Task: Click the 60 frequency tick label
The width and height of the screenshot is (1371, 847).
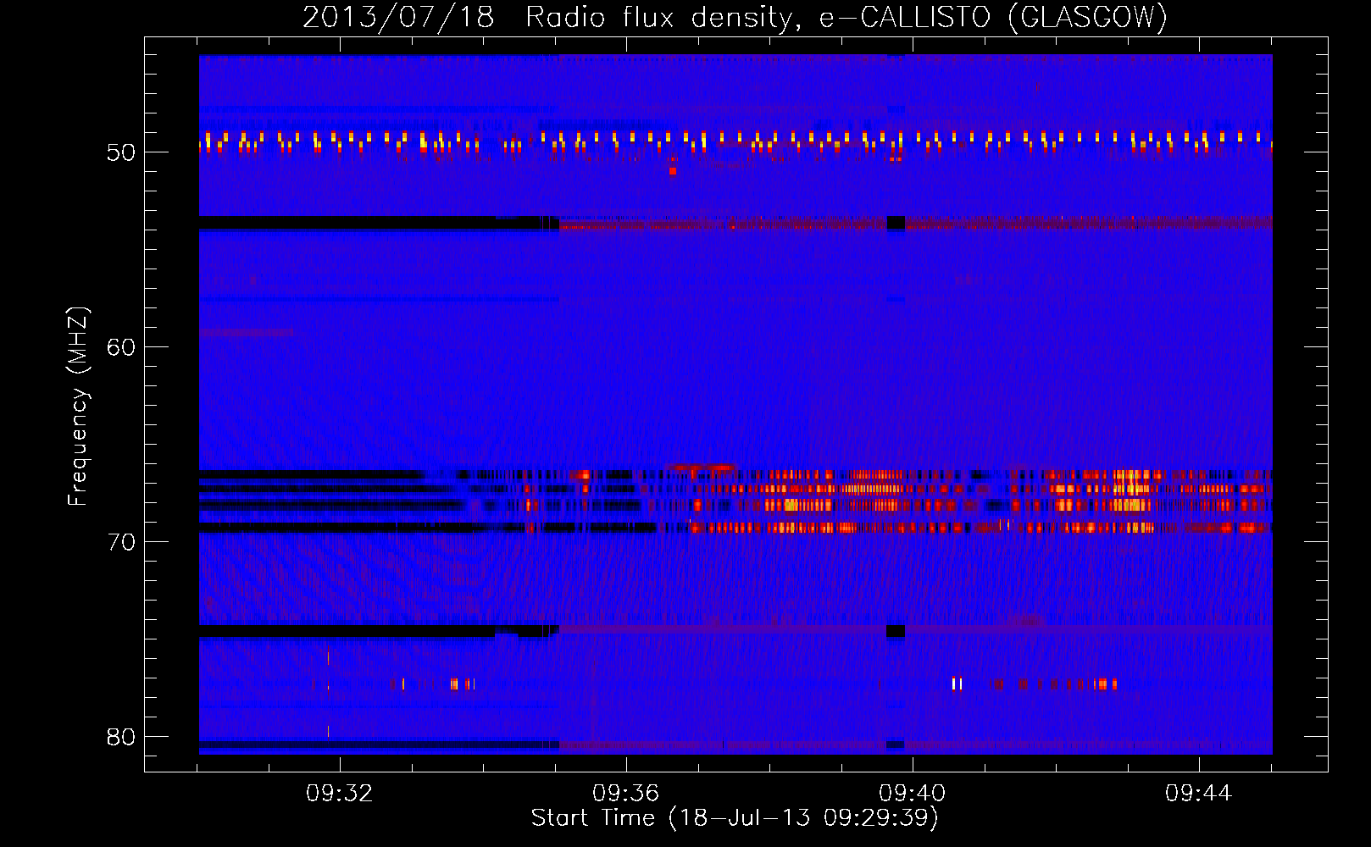Action: coord(121,347)
